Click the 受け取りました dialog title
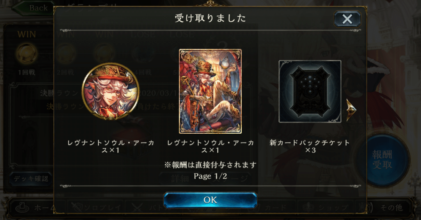The width and height of the screenshot is (421, 220). click(x=210, y=18)
